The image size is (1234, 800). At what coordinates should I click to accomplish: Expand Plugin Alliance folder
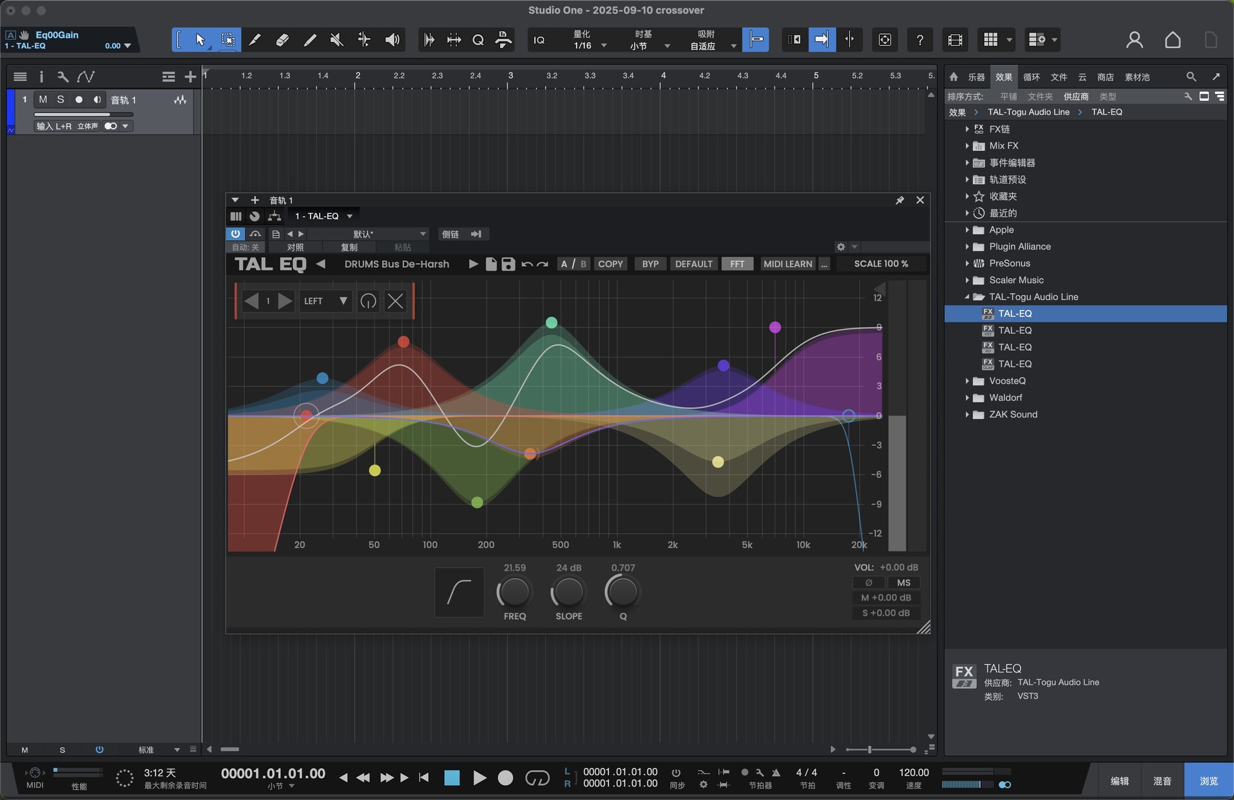click(967, 247)
